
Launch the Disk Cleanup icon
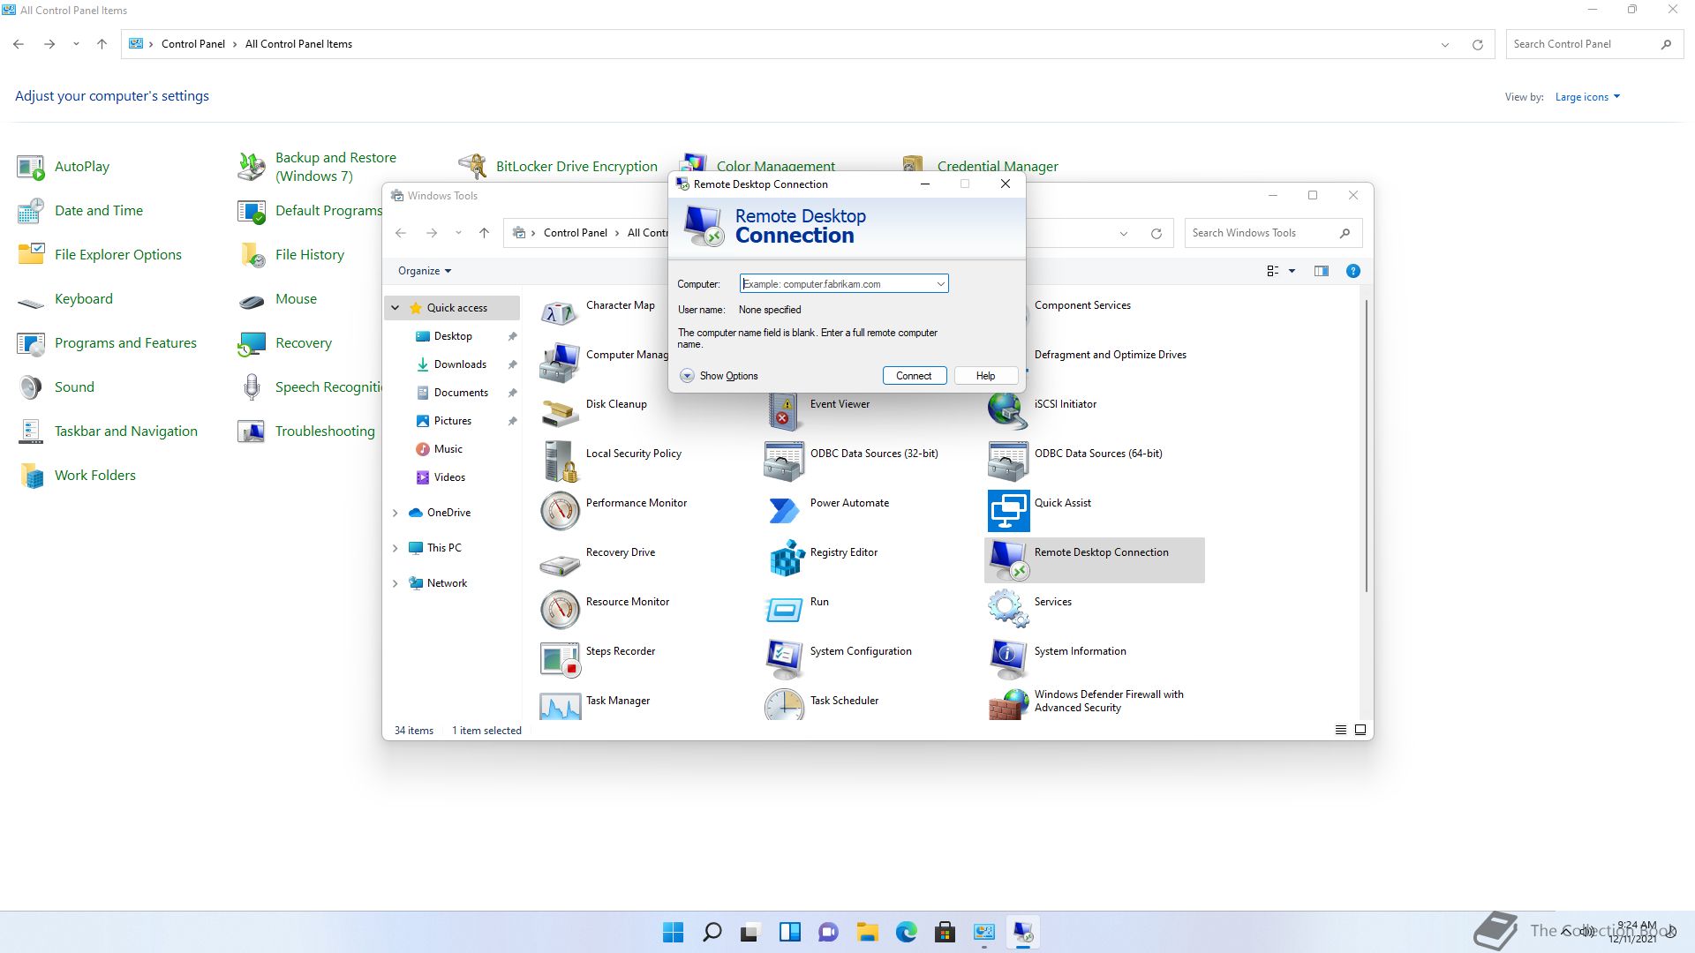560,411
